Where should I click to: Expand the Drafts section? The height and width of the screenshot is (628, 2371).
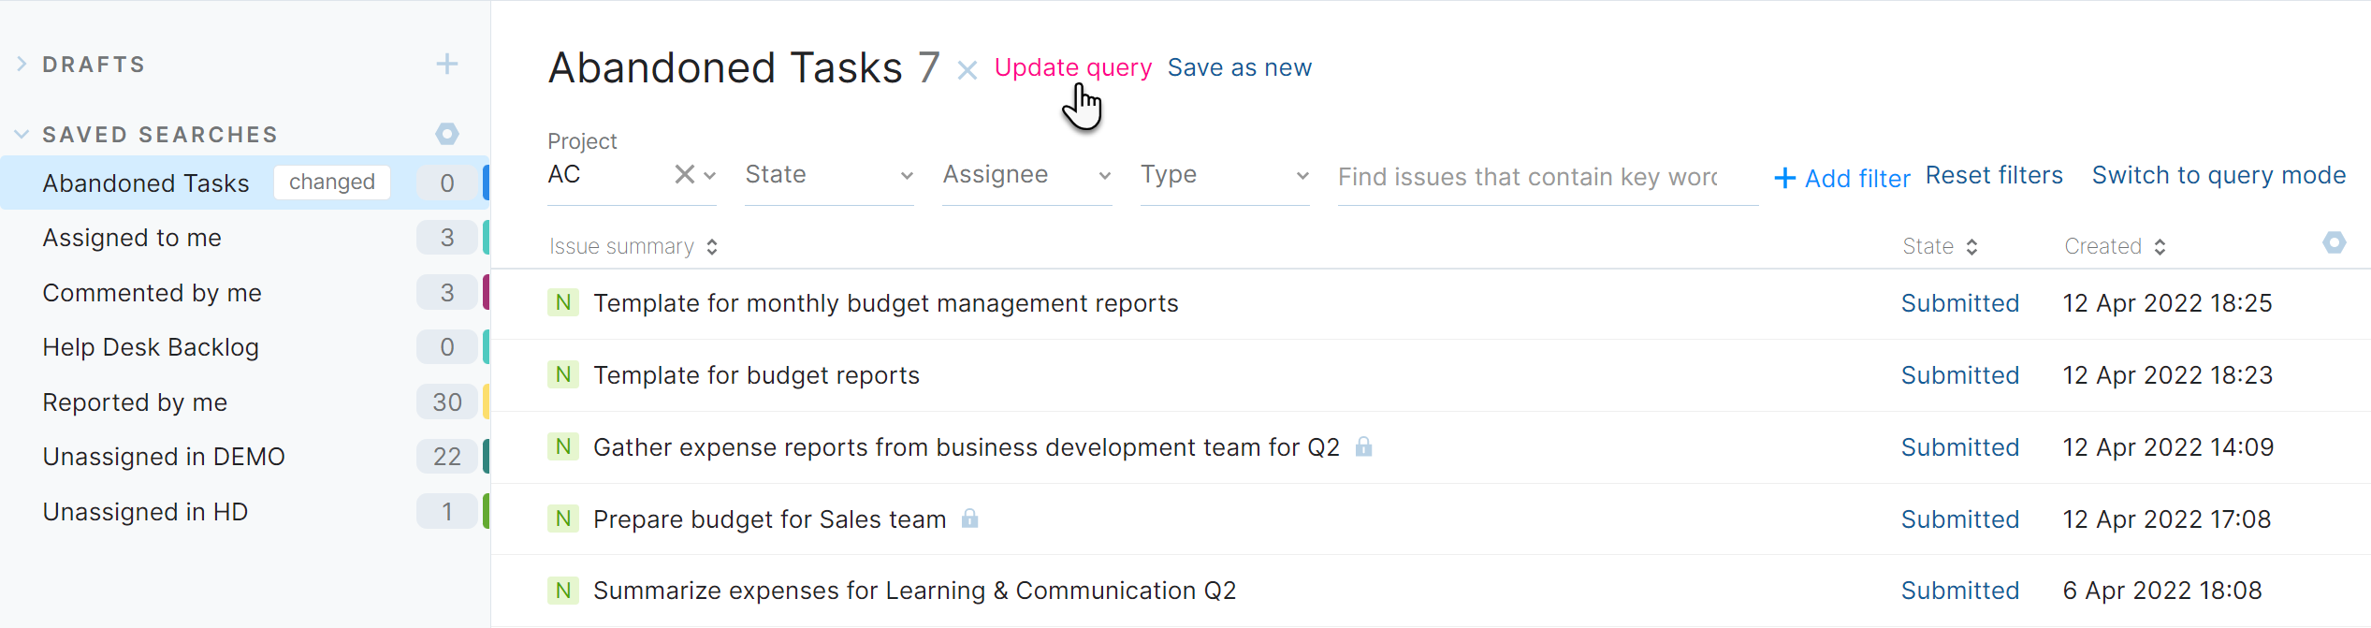(22, 64)
